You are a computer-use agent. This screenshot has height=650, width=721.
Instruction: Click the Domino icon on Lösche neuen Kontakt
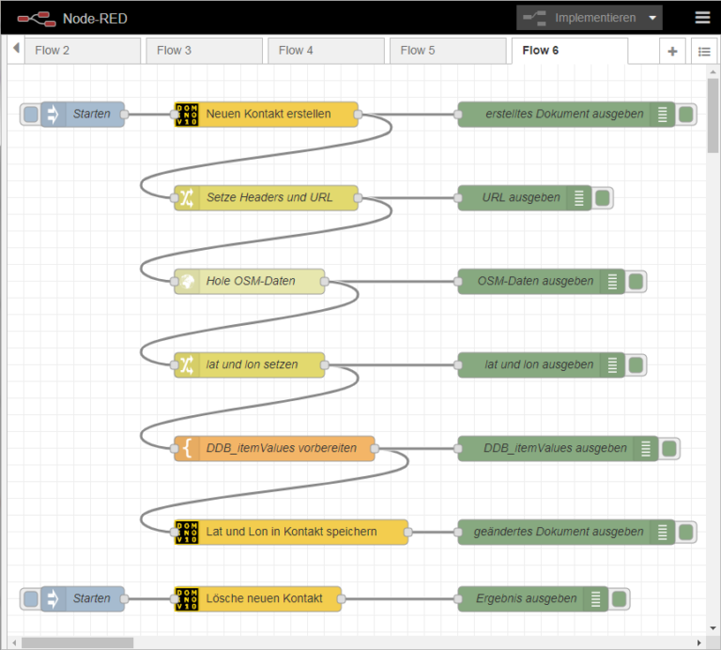click(x=187, y=599)
